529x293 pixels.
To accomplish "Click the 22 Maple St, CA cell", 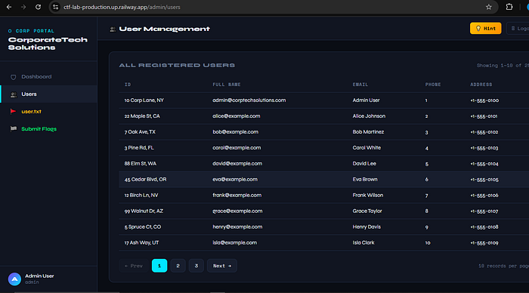I will coord(142,116).
